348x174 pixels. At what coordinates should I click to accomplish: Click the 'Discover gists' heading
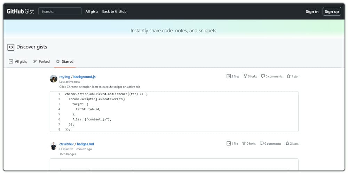(32, 47)
